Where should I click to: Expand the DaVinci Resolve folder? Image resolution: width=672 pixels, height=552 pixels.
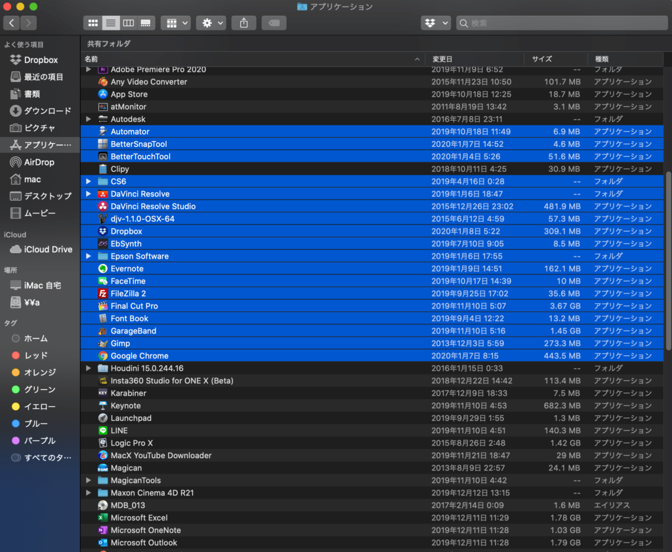(x=89, y=194)
